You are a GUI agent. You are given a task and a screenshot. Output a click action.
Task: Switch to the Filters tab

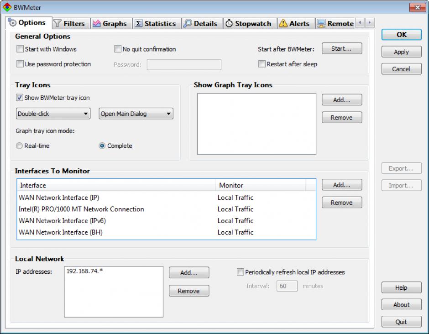tap(71, 24)
